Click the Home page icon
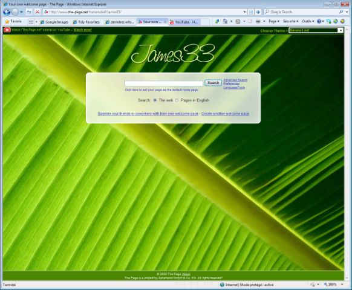This screenshot has height=290, width=352. (225, 21)
